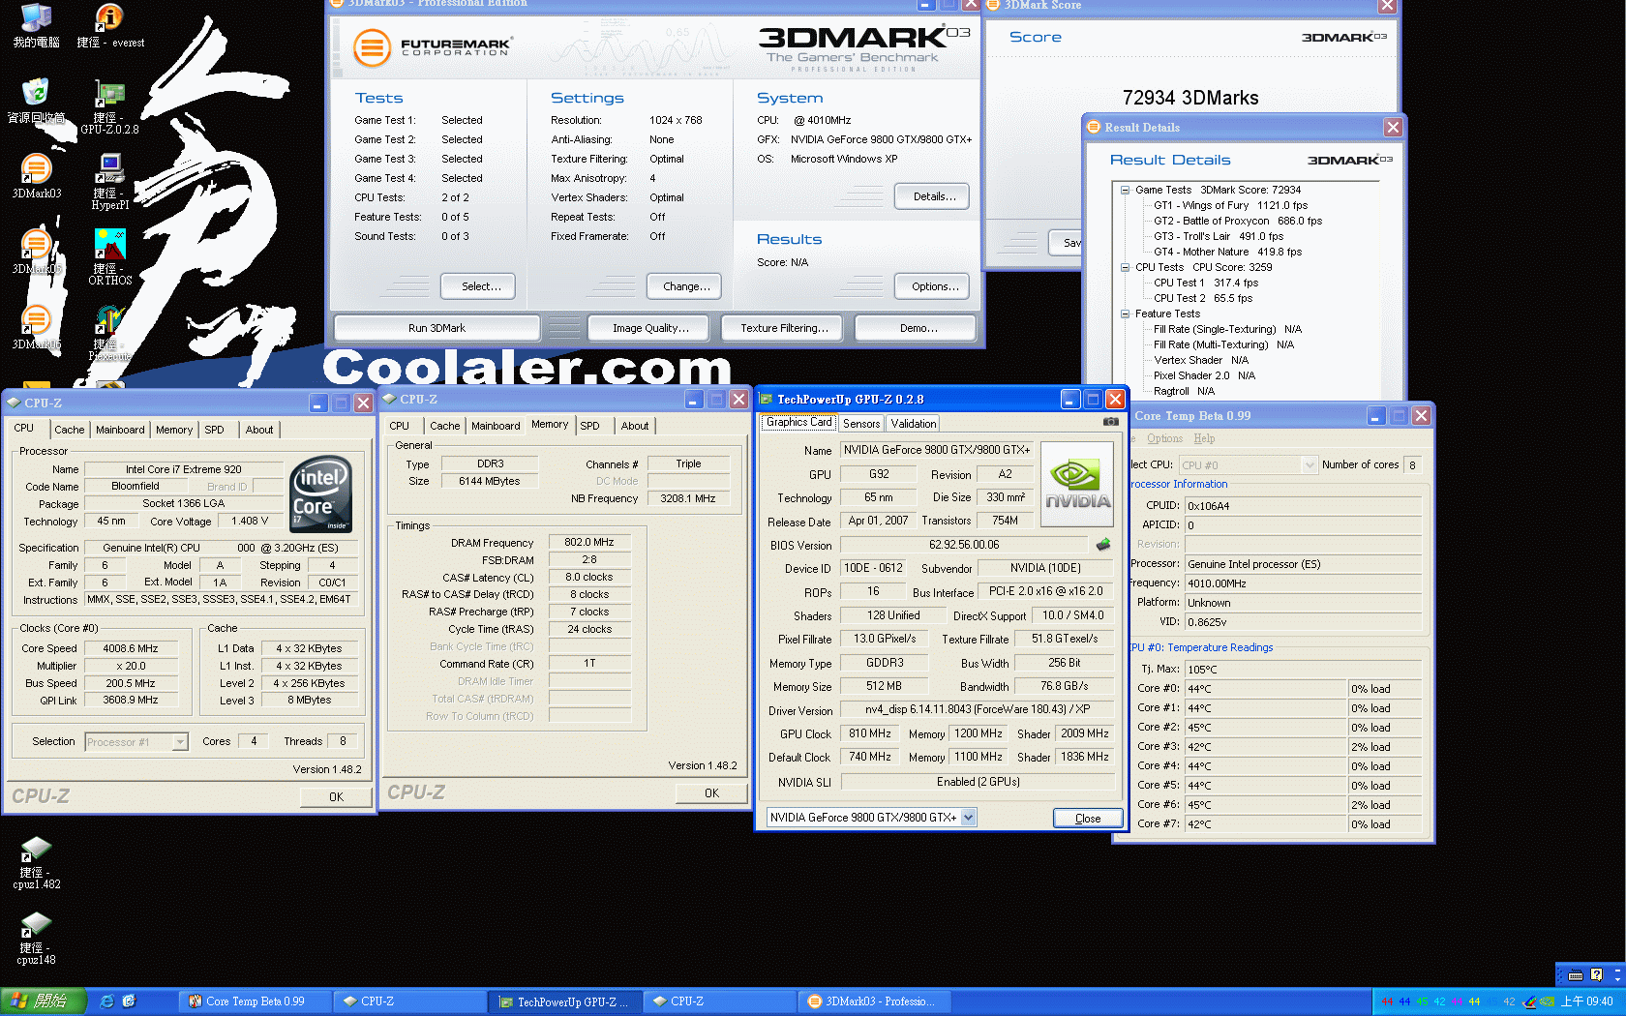Launch the GPU-Z.0.2.8 desktop shortcut
Screen dimensions: 1626x1016
pyautogui.click(x=109, y=106)
